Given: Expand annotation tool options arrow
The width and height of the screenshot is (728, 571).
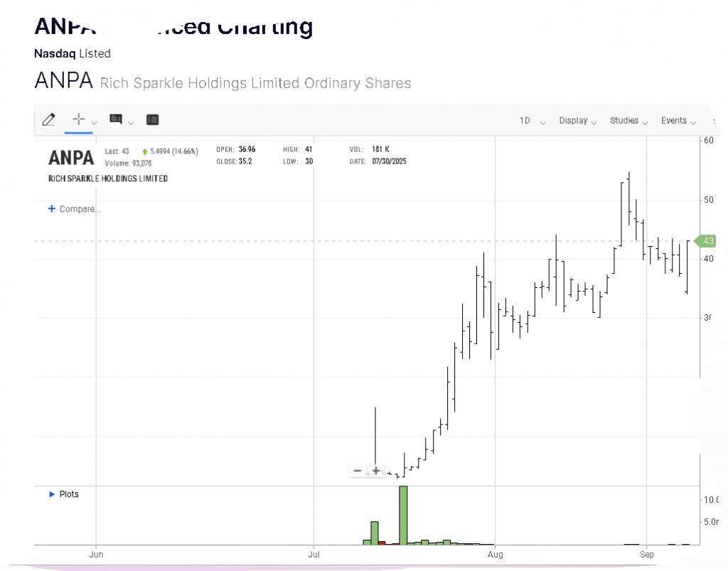Looking at the screenshot, I should [132, 122].
